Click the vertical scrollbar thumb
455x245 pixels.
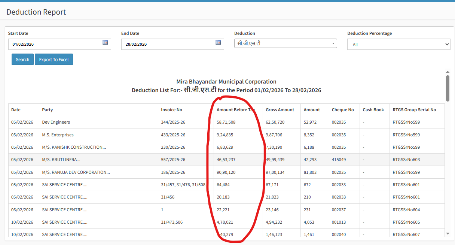(448, 88)
